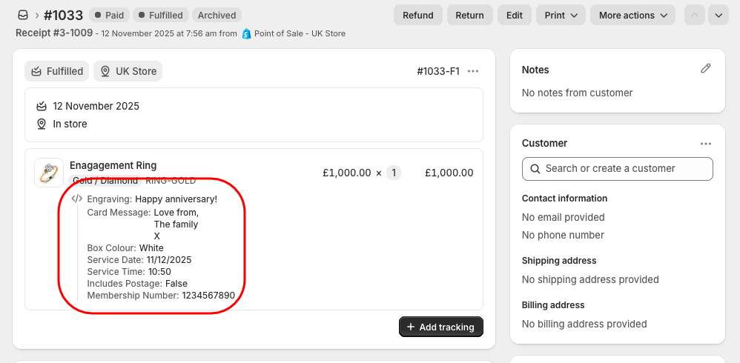Viewport: 740px width, 363px height.
Task: Focus the Search or create a customer field
Action: [617, 169]
